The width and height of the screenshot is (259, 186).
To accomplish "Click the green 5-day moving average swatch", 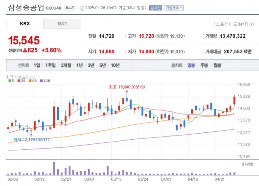I will tap(10, 81).
